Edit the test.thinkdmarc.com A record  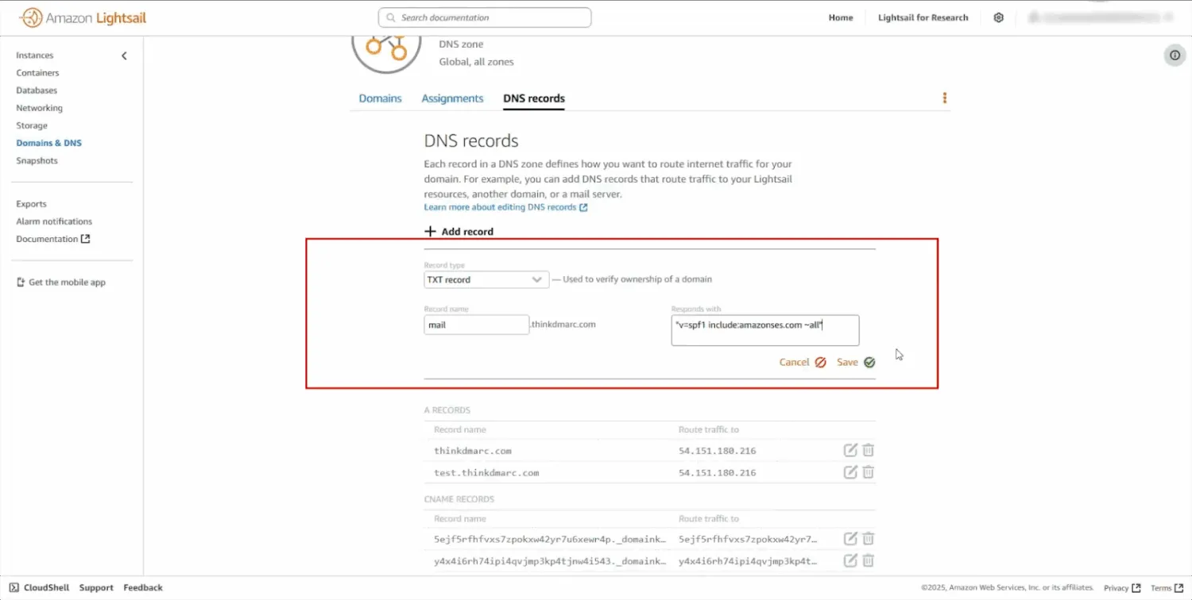pos(850,472)
